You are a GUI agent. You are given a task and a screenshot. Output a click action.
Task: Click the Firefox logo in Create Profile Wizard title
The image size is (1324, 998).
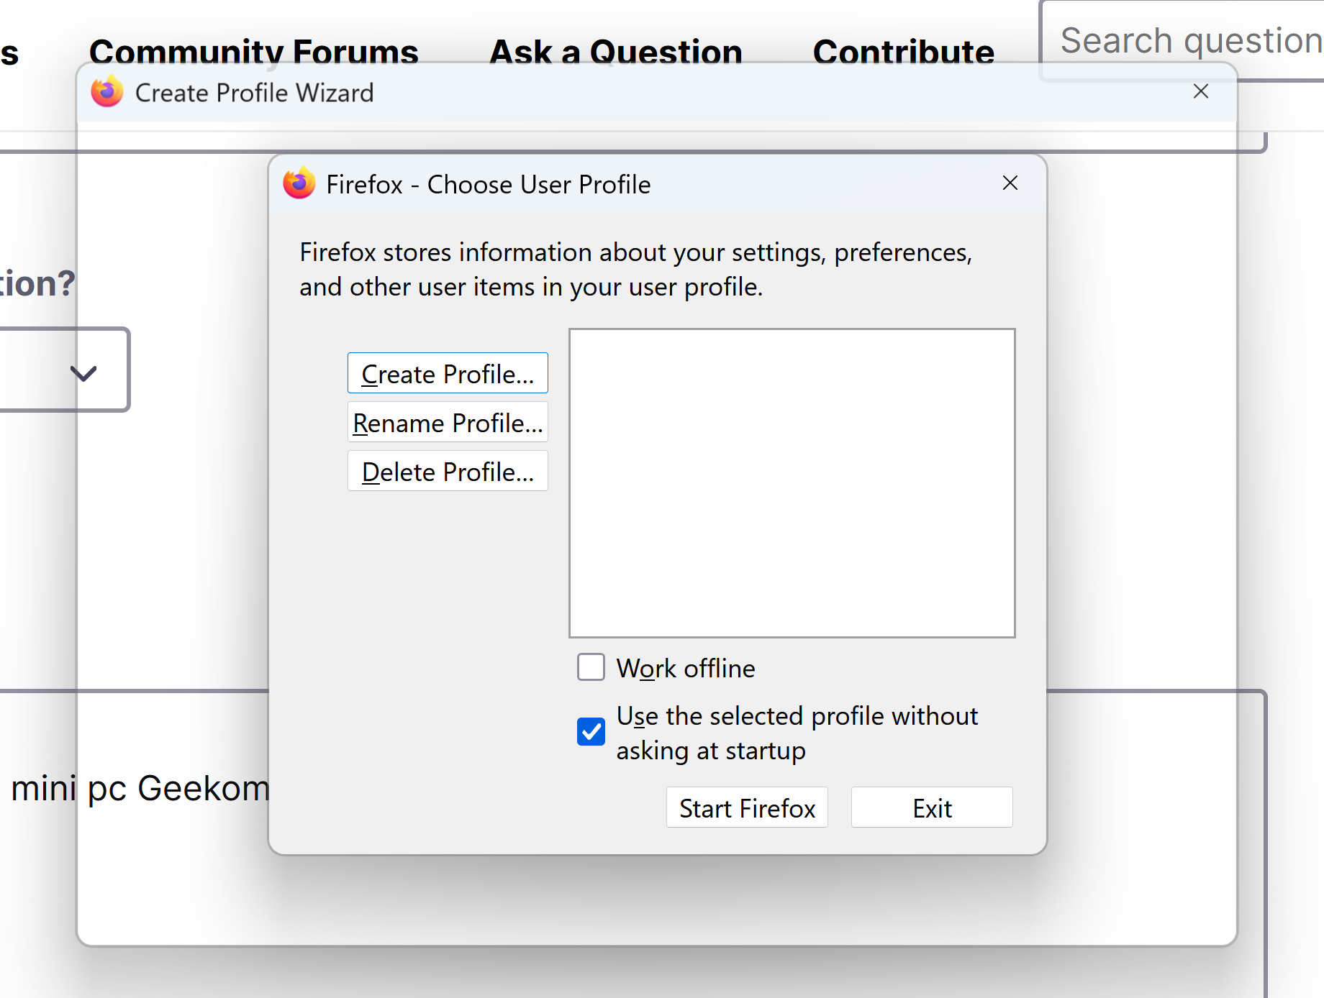[x=107, y=91]
